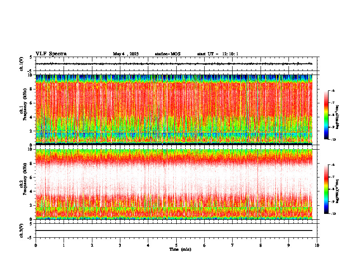Image resolution: width=357 pixels, height=275 pixels.
Task: Click time axis tick label "1"
Action: coord(64,245)
